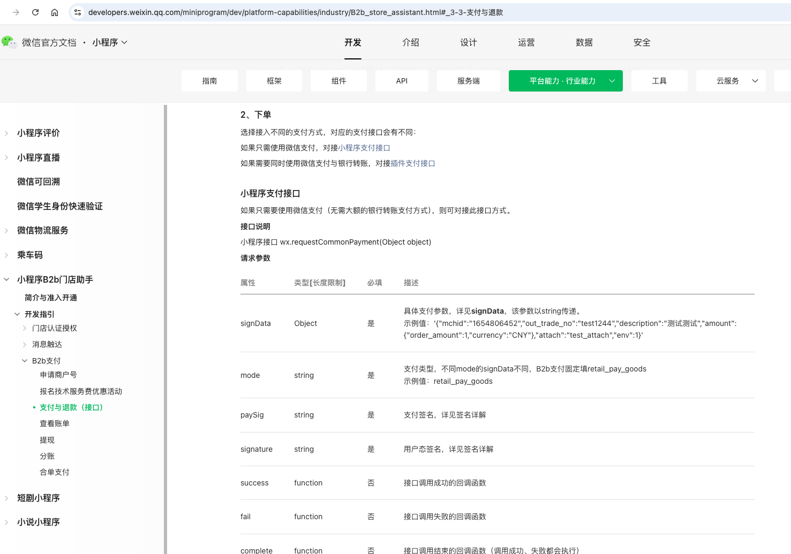The image size is (791, 554).
Task: Collapse B2b支付 chevron
Action: 25,361
